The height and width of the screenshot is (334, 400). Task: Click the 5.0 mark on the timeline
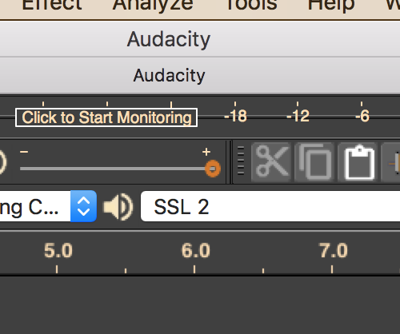(x=58, y=251)
